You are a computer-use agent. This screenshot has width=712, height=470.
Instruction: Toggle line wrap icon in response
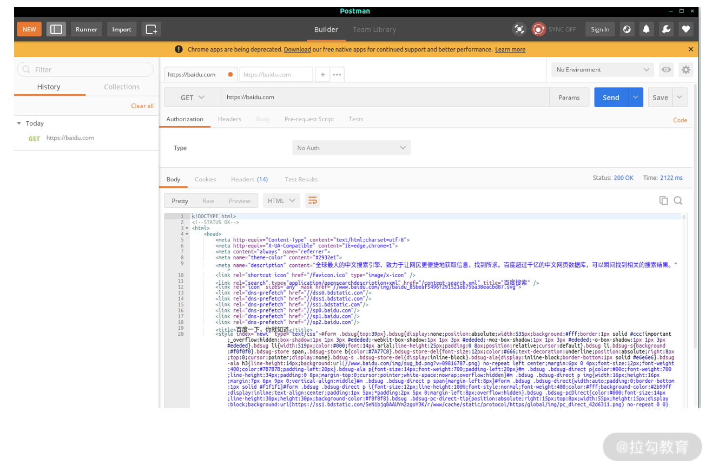pyautogui.click(x=312, y=201)
